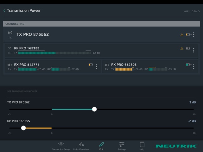Click the RP PRO 165355 power slider handle
203x152 pixels.
pos(23,128)
